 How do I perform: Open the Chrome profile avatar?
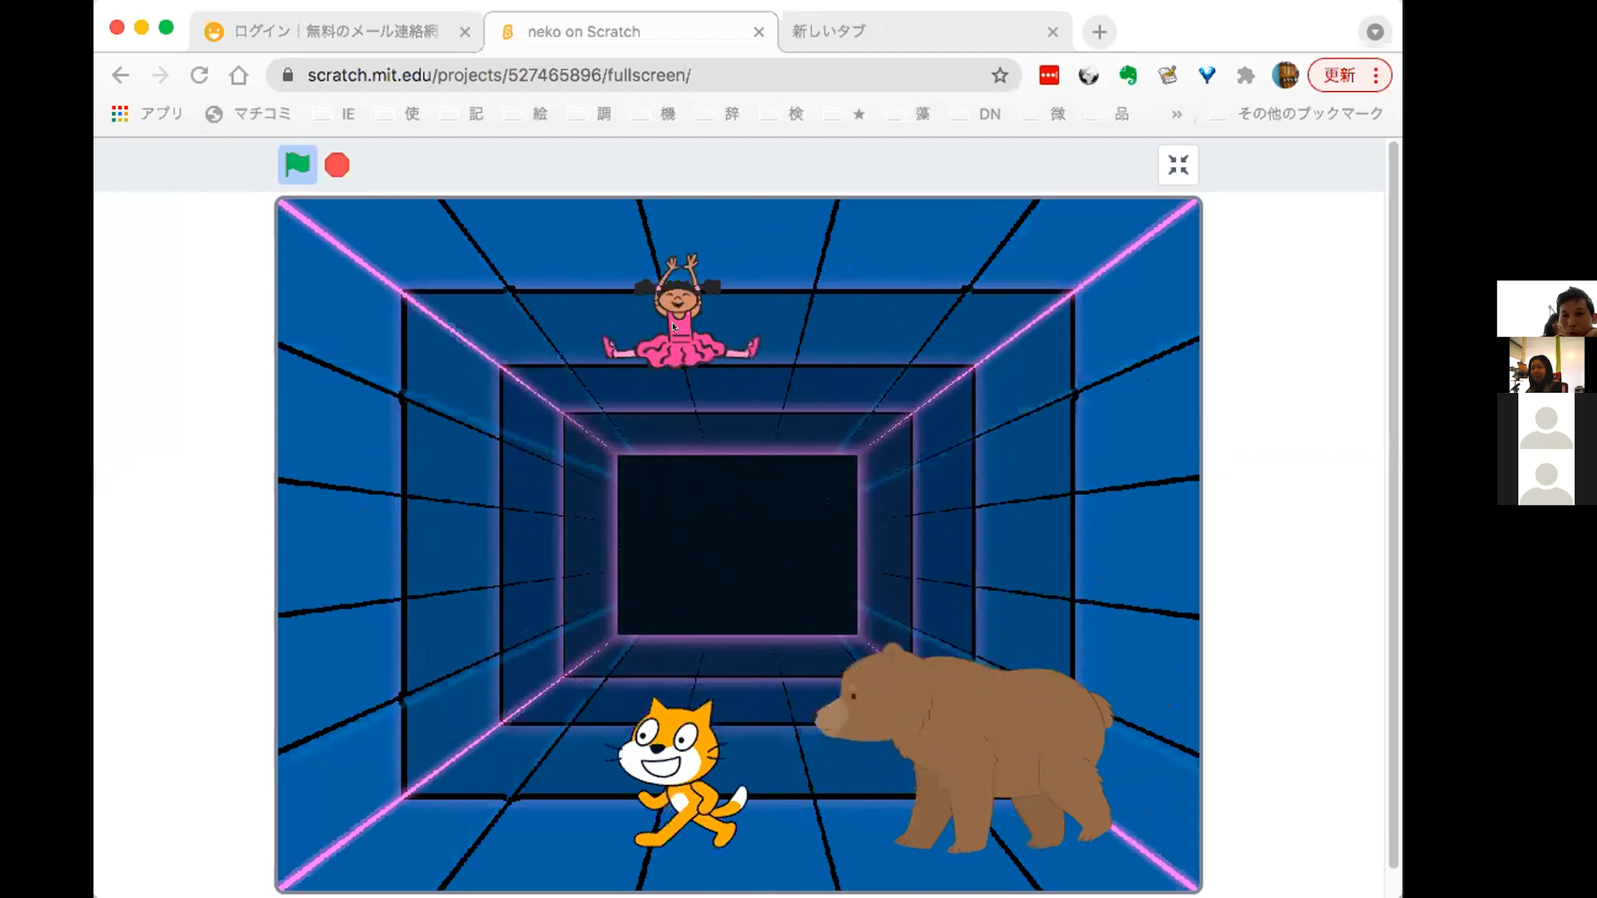(x=1285, y=75)
